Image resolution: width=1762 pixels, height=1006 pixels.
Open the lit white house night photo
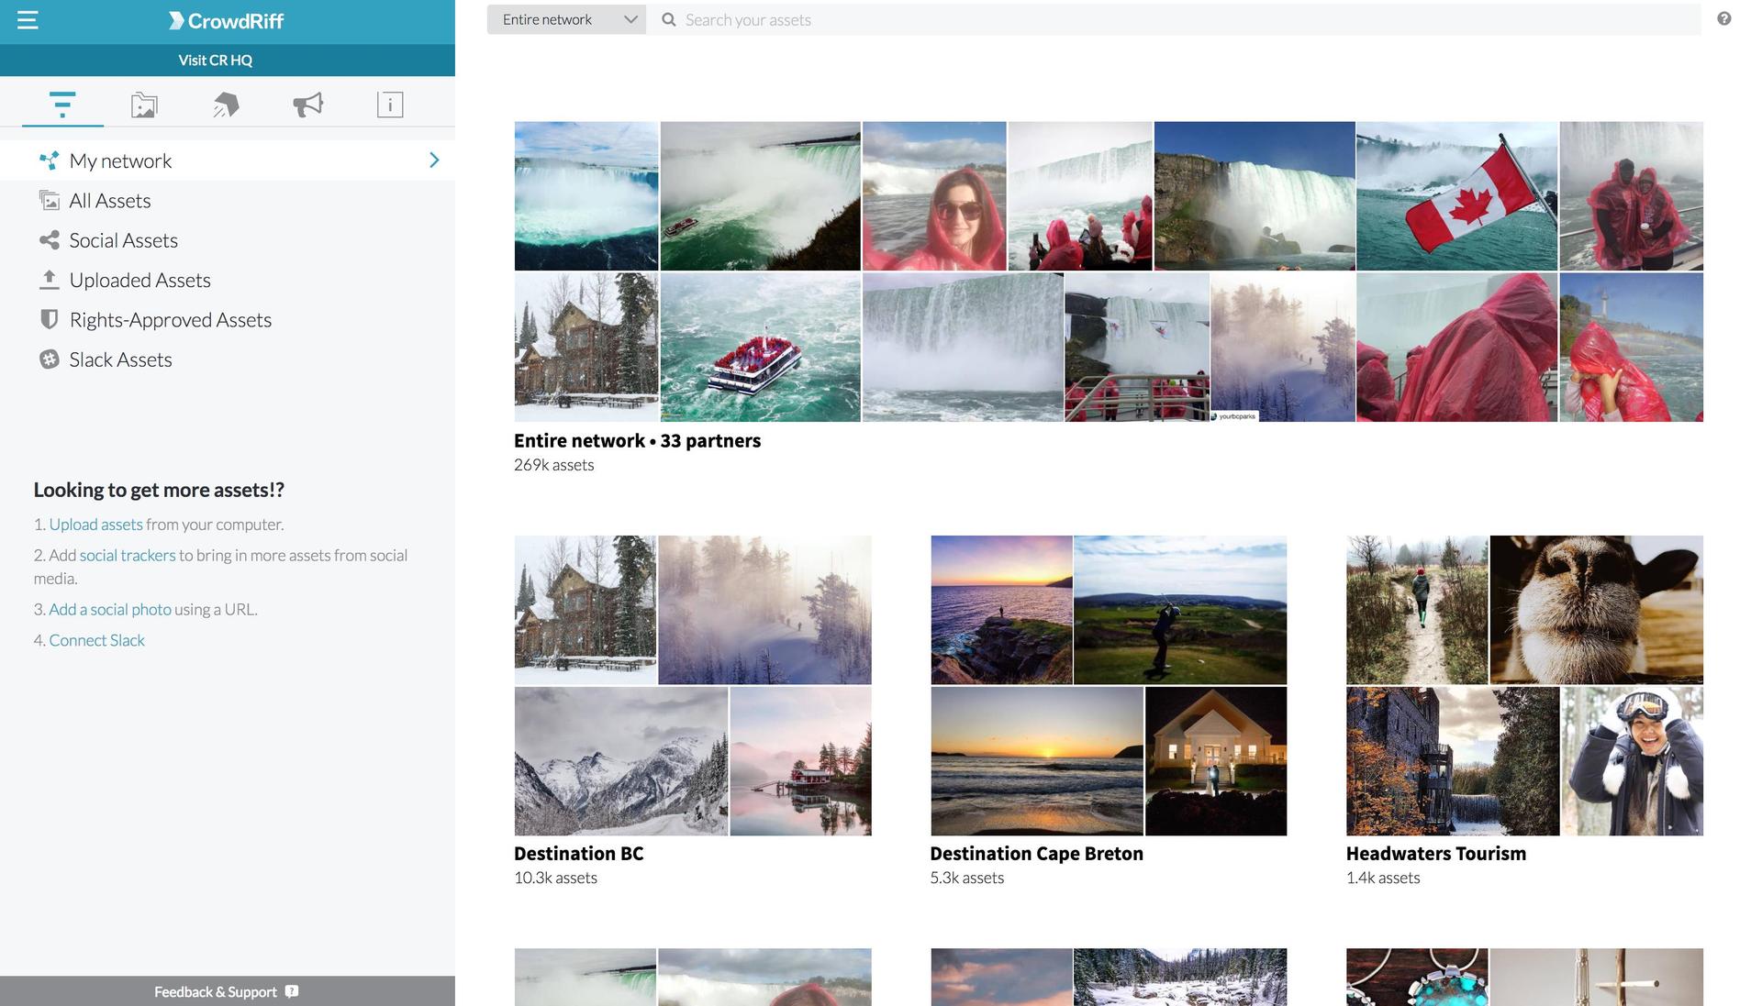point(1216,761)
